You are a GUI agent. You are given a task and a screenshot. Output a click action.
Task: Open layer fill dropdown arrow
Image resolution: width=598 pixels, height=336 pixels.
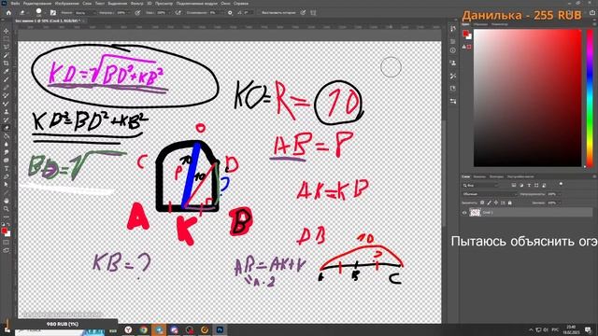click(x=560, y=203)
